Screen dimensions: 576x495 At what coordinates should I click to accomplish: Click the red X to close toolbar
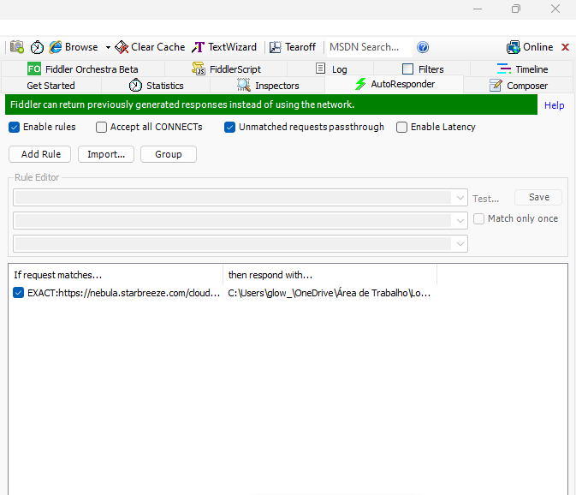click(x=566, y=47)
